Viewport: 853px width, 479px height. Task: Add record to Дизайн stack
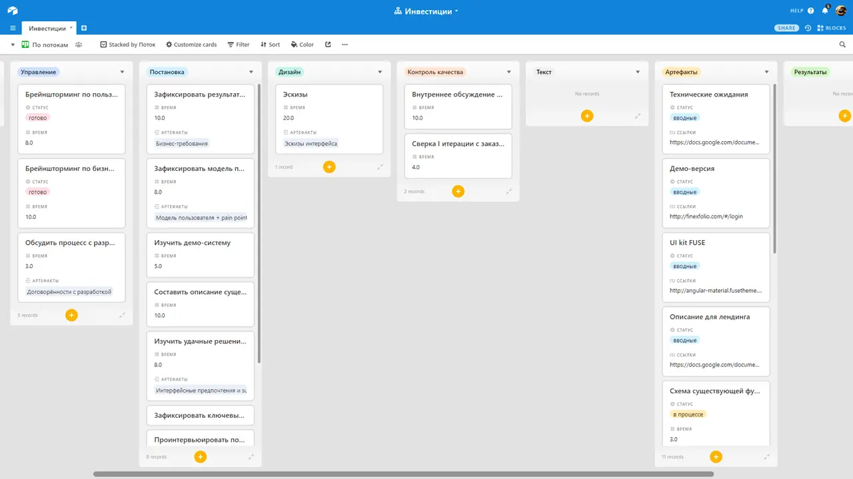[329, 167]
